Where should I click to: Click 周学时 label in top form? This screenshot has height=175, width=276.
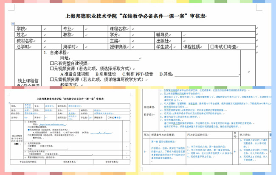[x=70, y=47]
